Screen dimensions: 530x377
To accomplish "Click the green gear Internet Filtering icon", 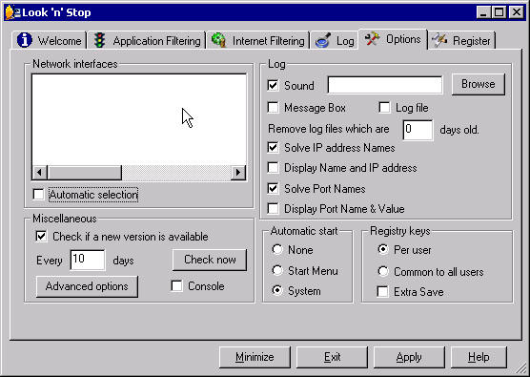I will pos(218,40).
